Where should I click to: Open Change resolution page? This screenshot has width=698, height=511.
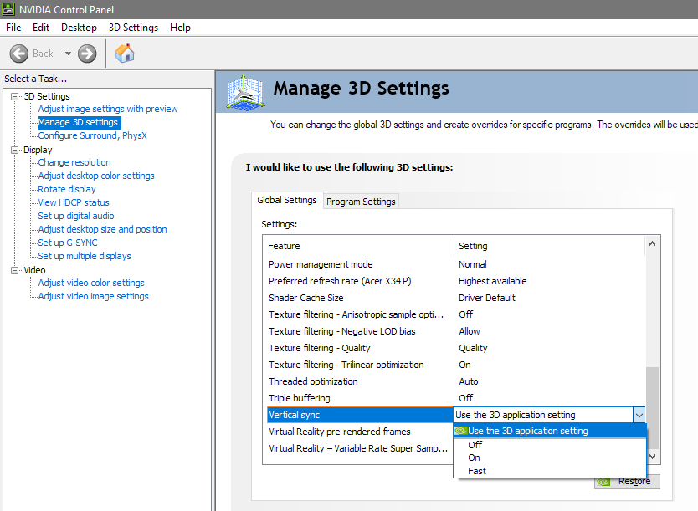(x=74, y=162)
